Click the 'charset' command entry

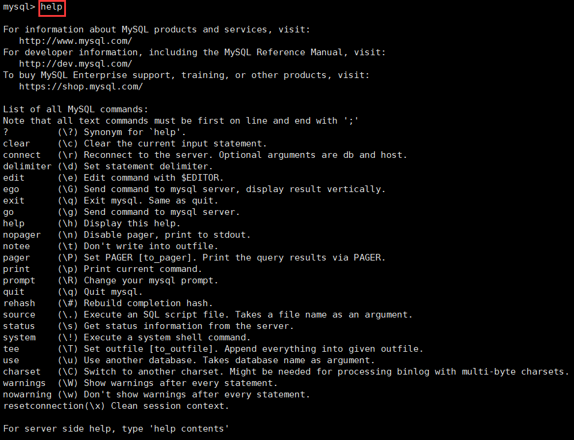coord(22,372)
